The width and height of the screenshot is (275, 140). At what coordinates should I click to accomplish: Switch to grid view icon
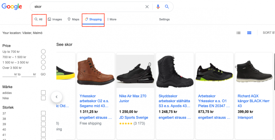coord(249,33)
